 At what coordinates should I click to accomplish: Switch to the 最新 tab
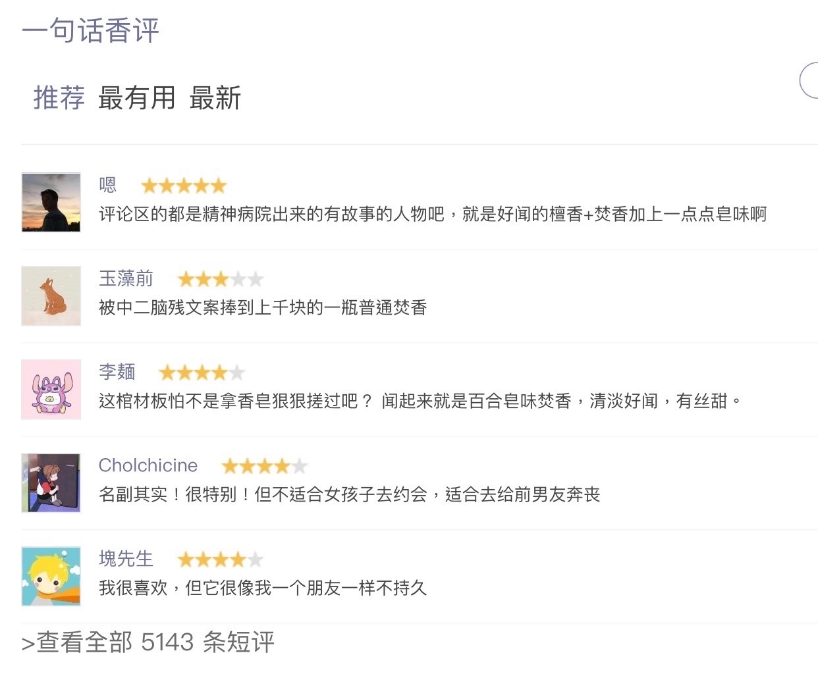click(215, 98)
